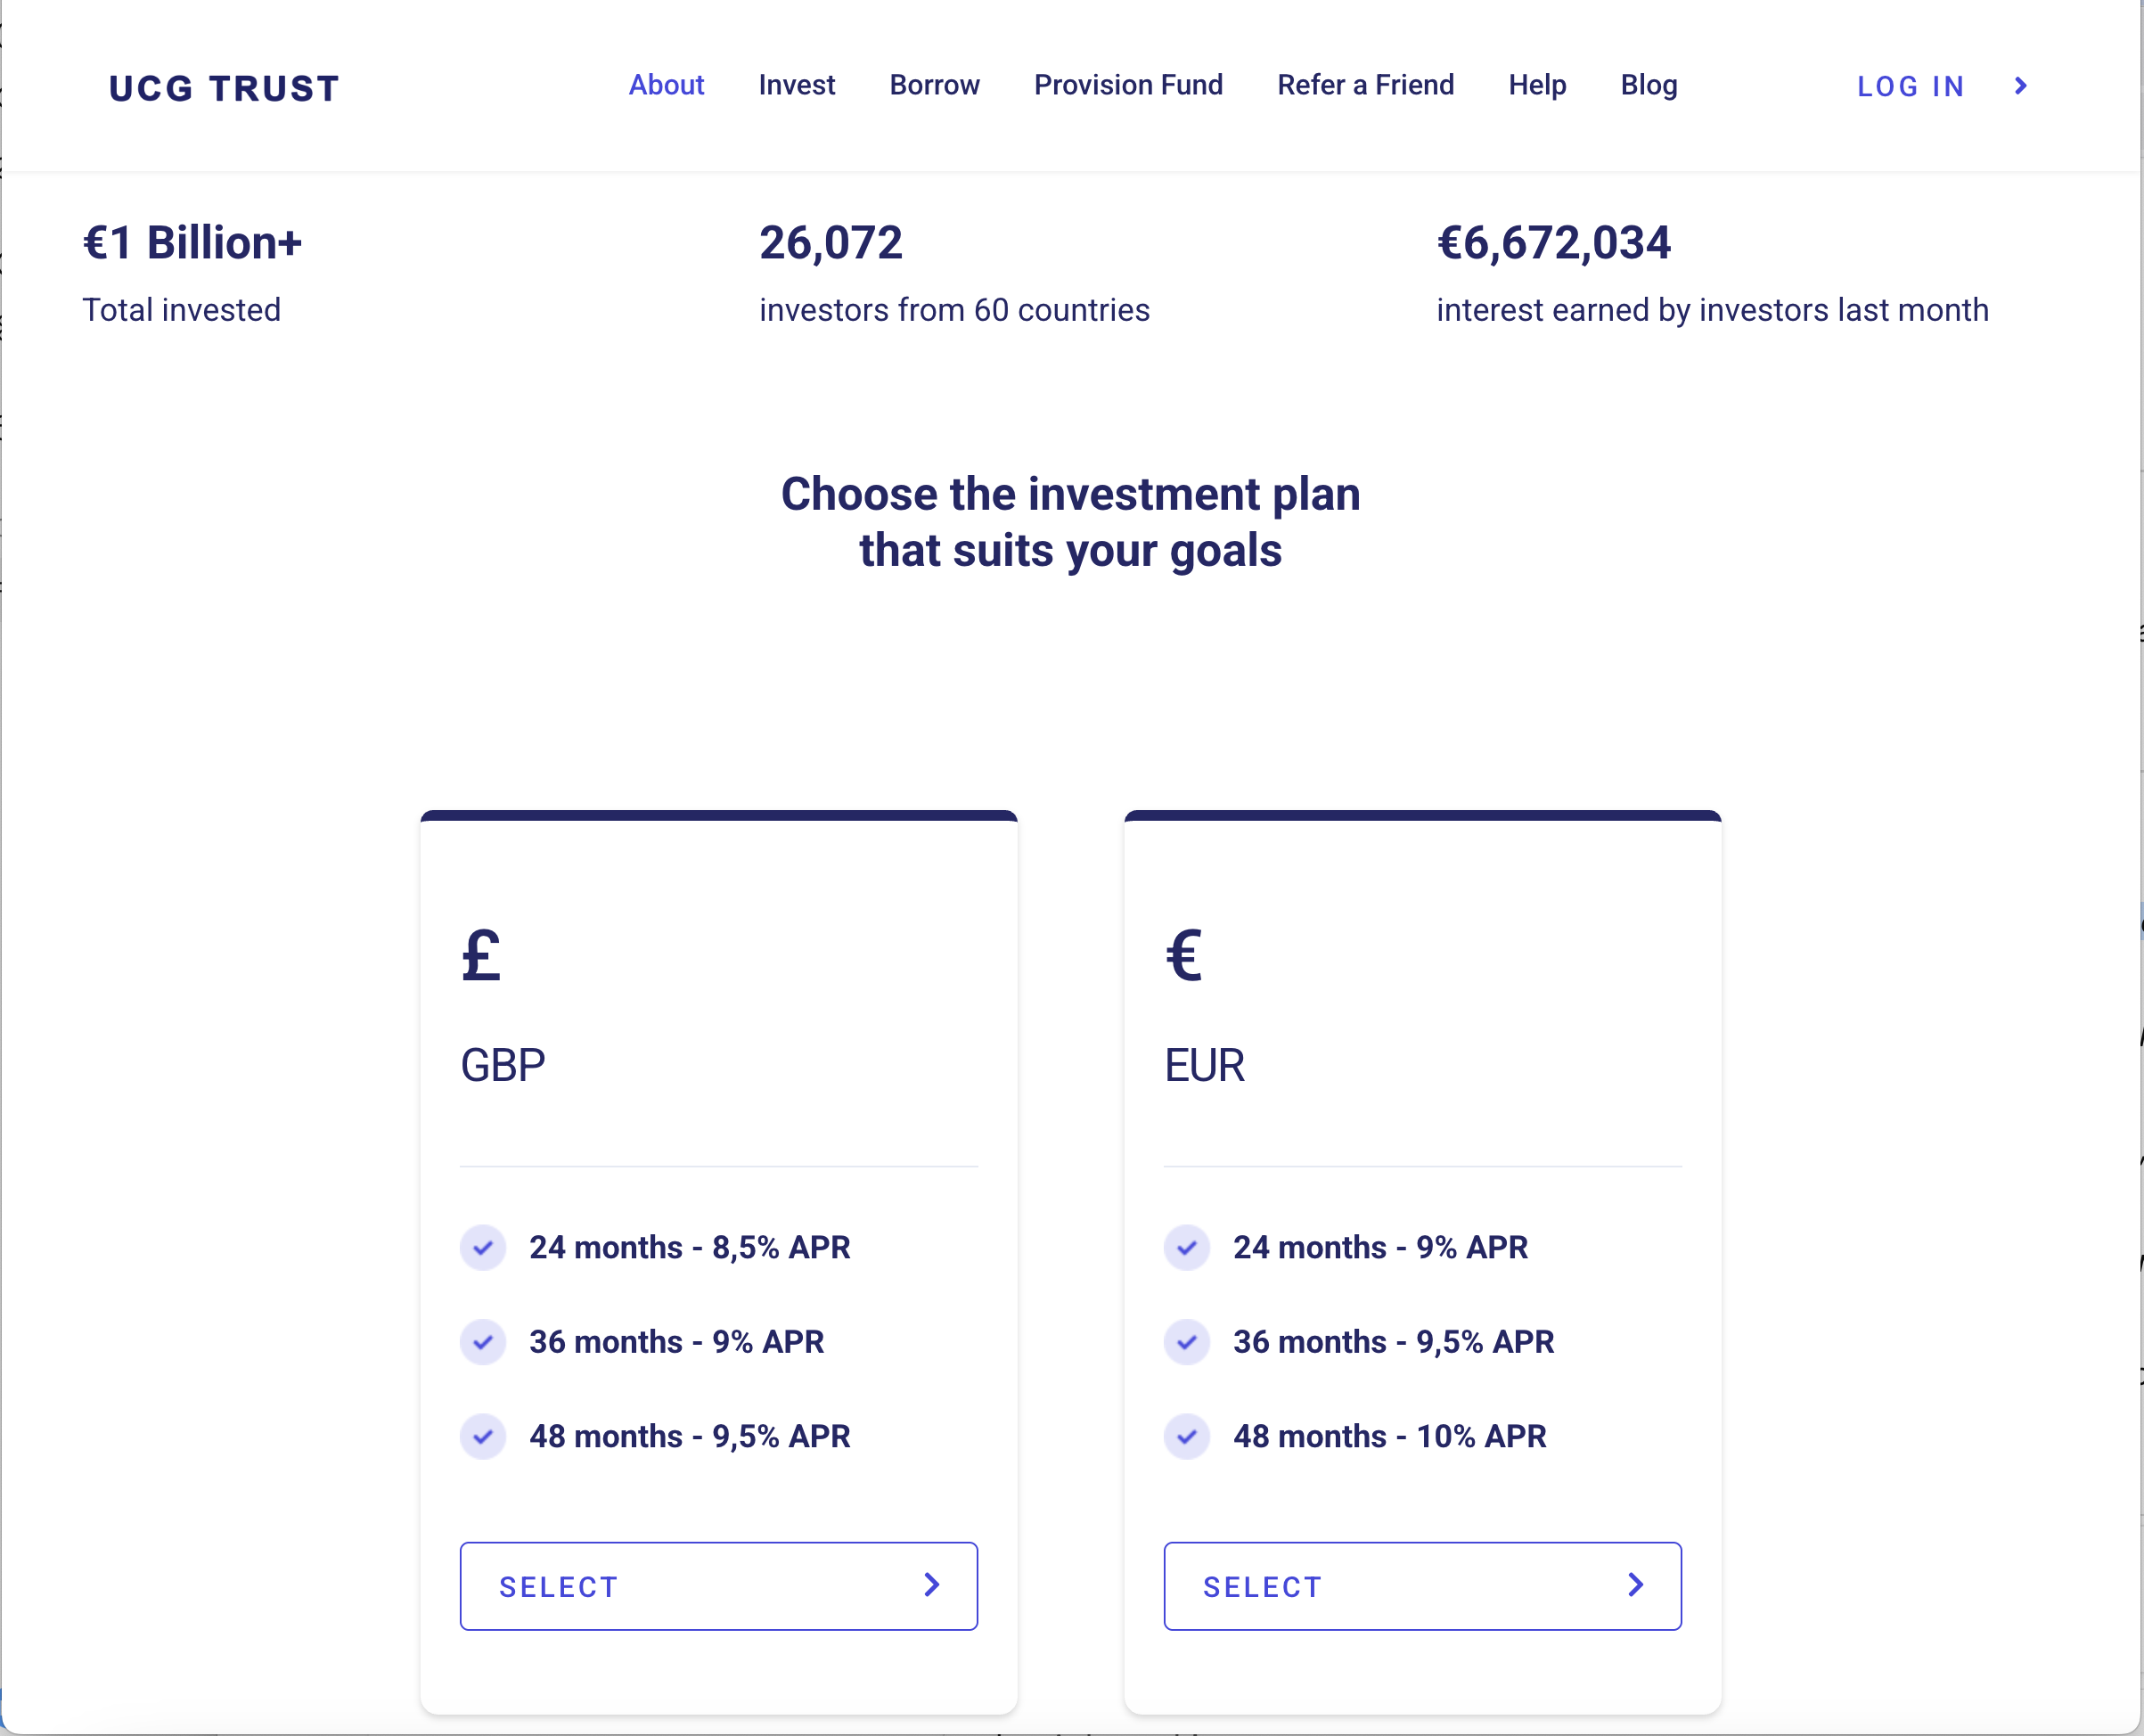Select the GBP investment plan
The image size is (2144, 1736).
(x=718, y=1586)
